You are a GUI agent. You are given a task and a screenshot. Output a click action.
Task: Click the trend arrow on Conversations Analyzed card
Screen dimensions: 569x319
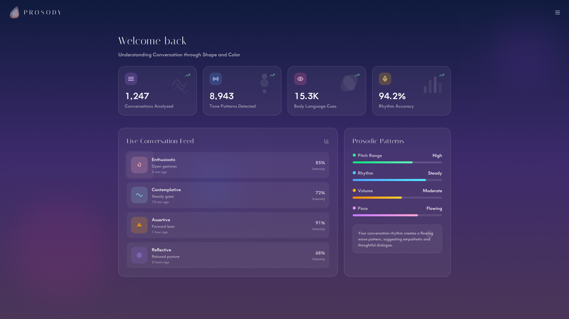[188, 75]
